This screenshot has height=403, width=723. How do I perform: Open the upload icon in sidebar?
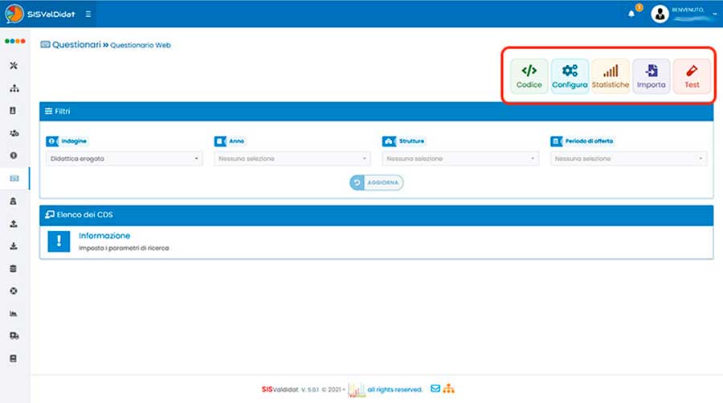pyautogui.click(x=14, y=224)
